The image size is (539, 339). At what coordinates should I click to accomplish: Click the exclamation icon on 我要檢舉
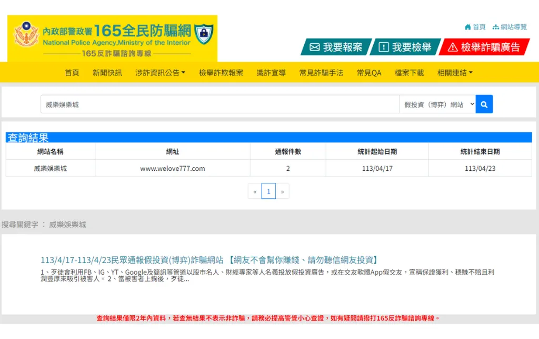[x=383, y=47]
